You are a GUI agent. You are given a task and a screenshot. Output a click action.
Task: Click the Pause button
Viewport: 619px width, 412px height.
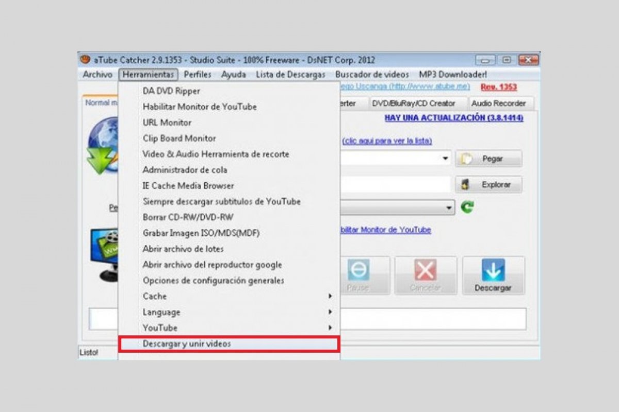[x=365, y=276]
